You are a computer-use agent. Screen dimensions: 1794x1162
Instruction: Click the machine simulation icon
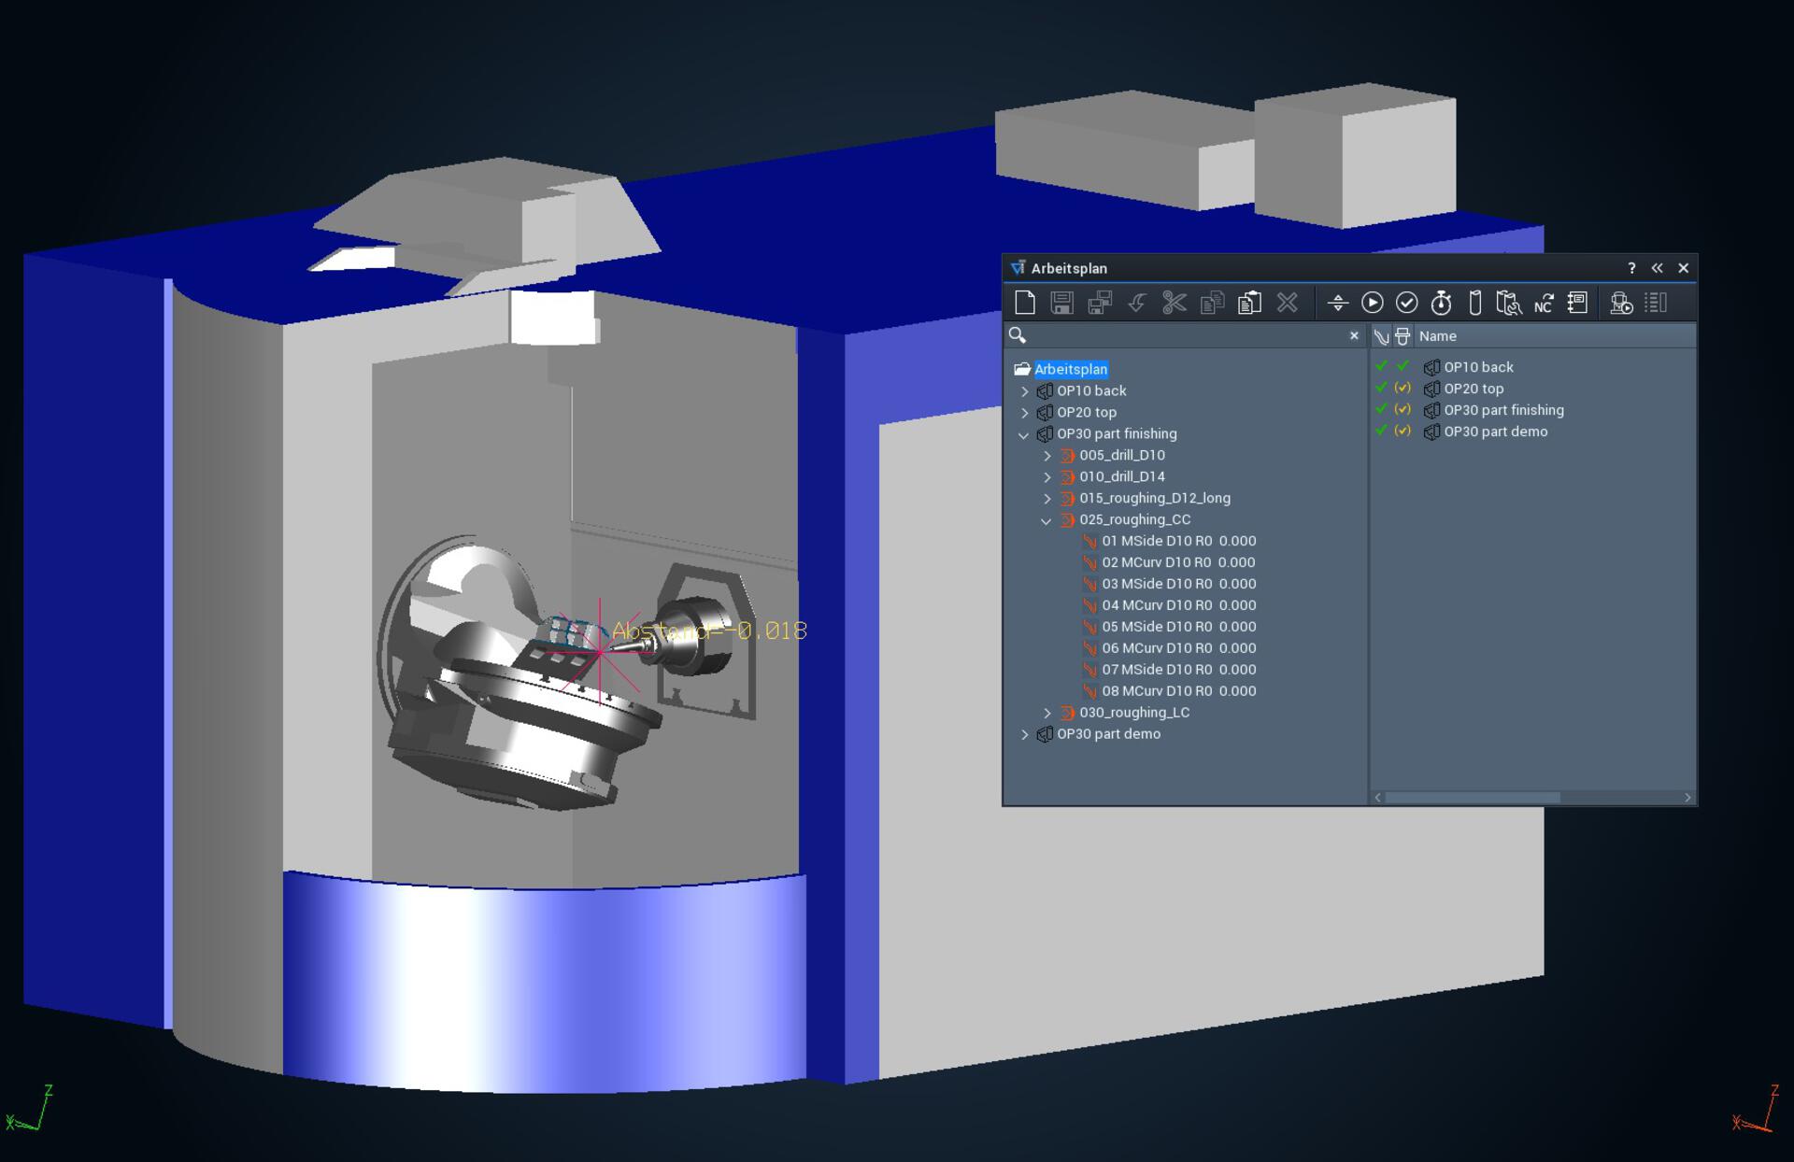tap(1621, 303)
